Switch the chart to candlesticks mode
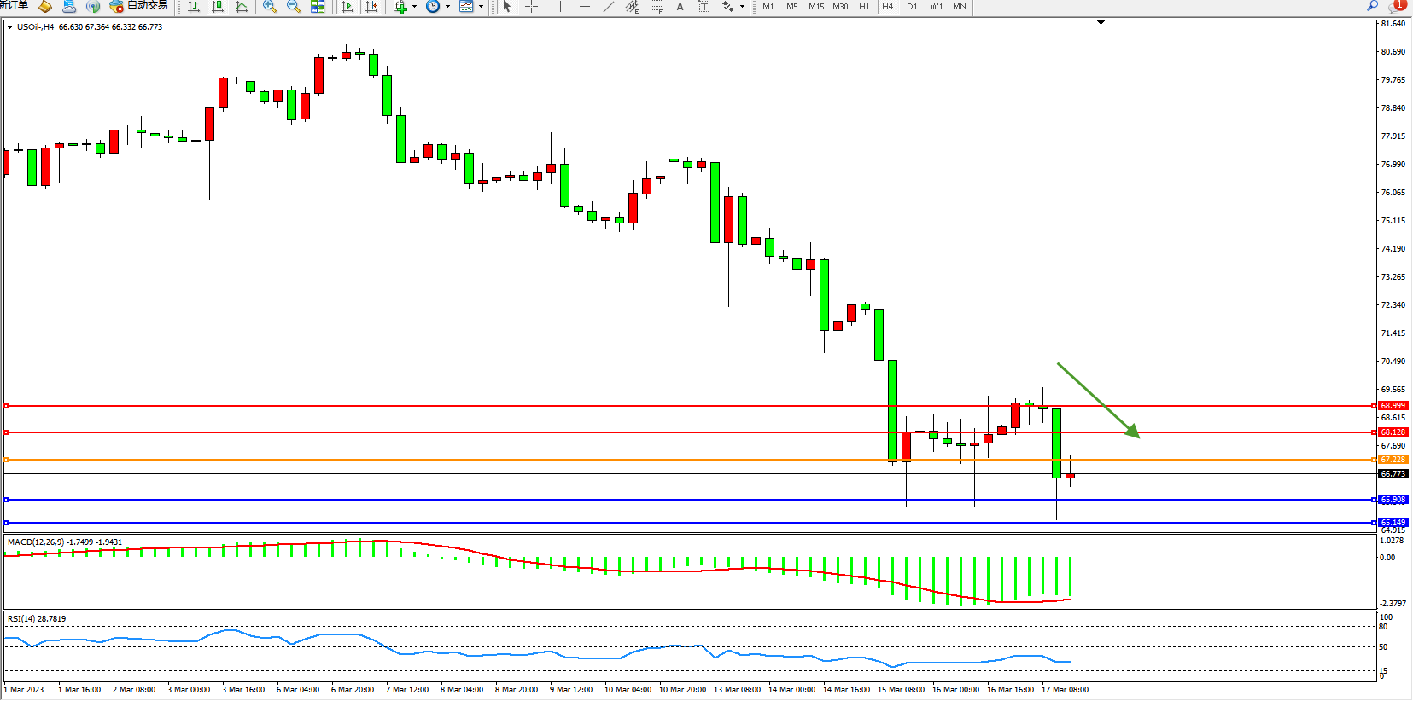This screenshot has width=1413, height=701. 218,7
